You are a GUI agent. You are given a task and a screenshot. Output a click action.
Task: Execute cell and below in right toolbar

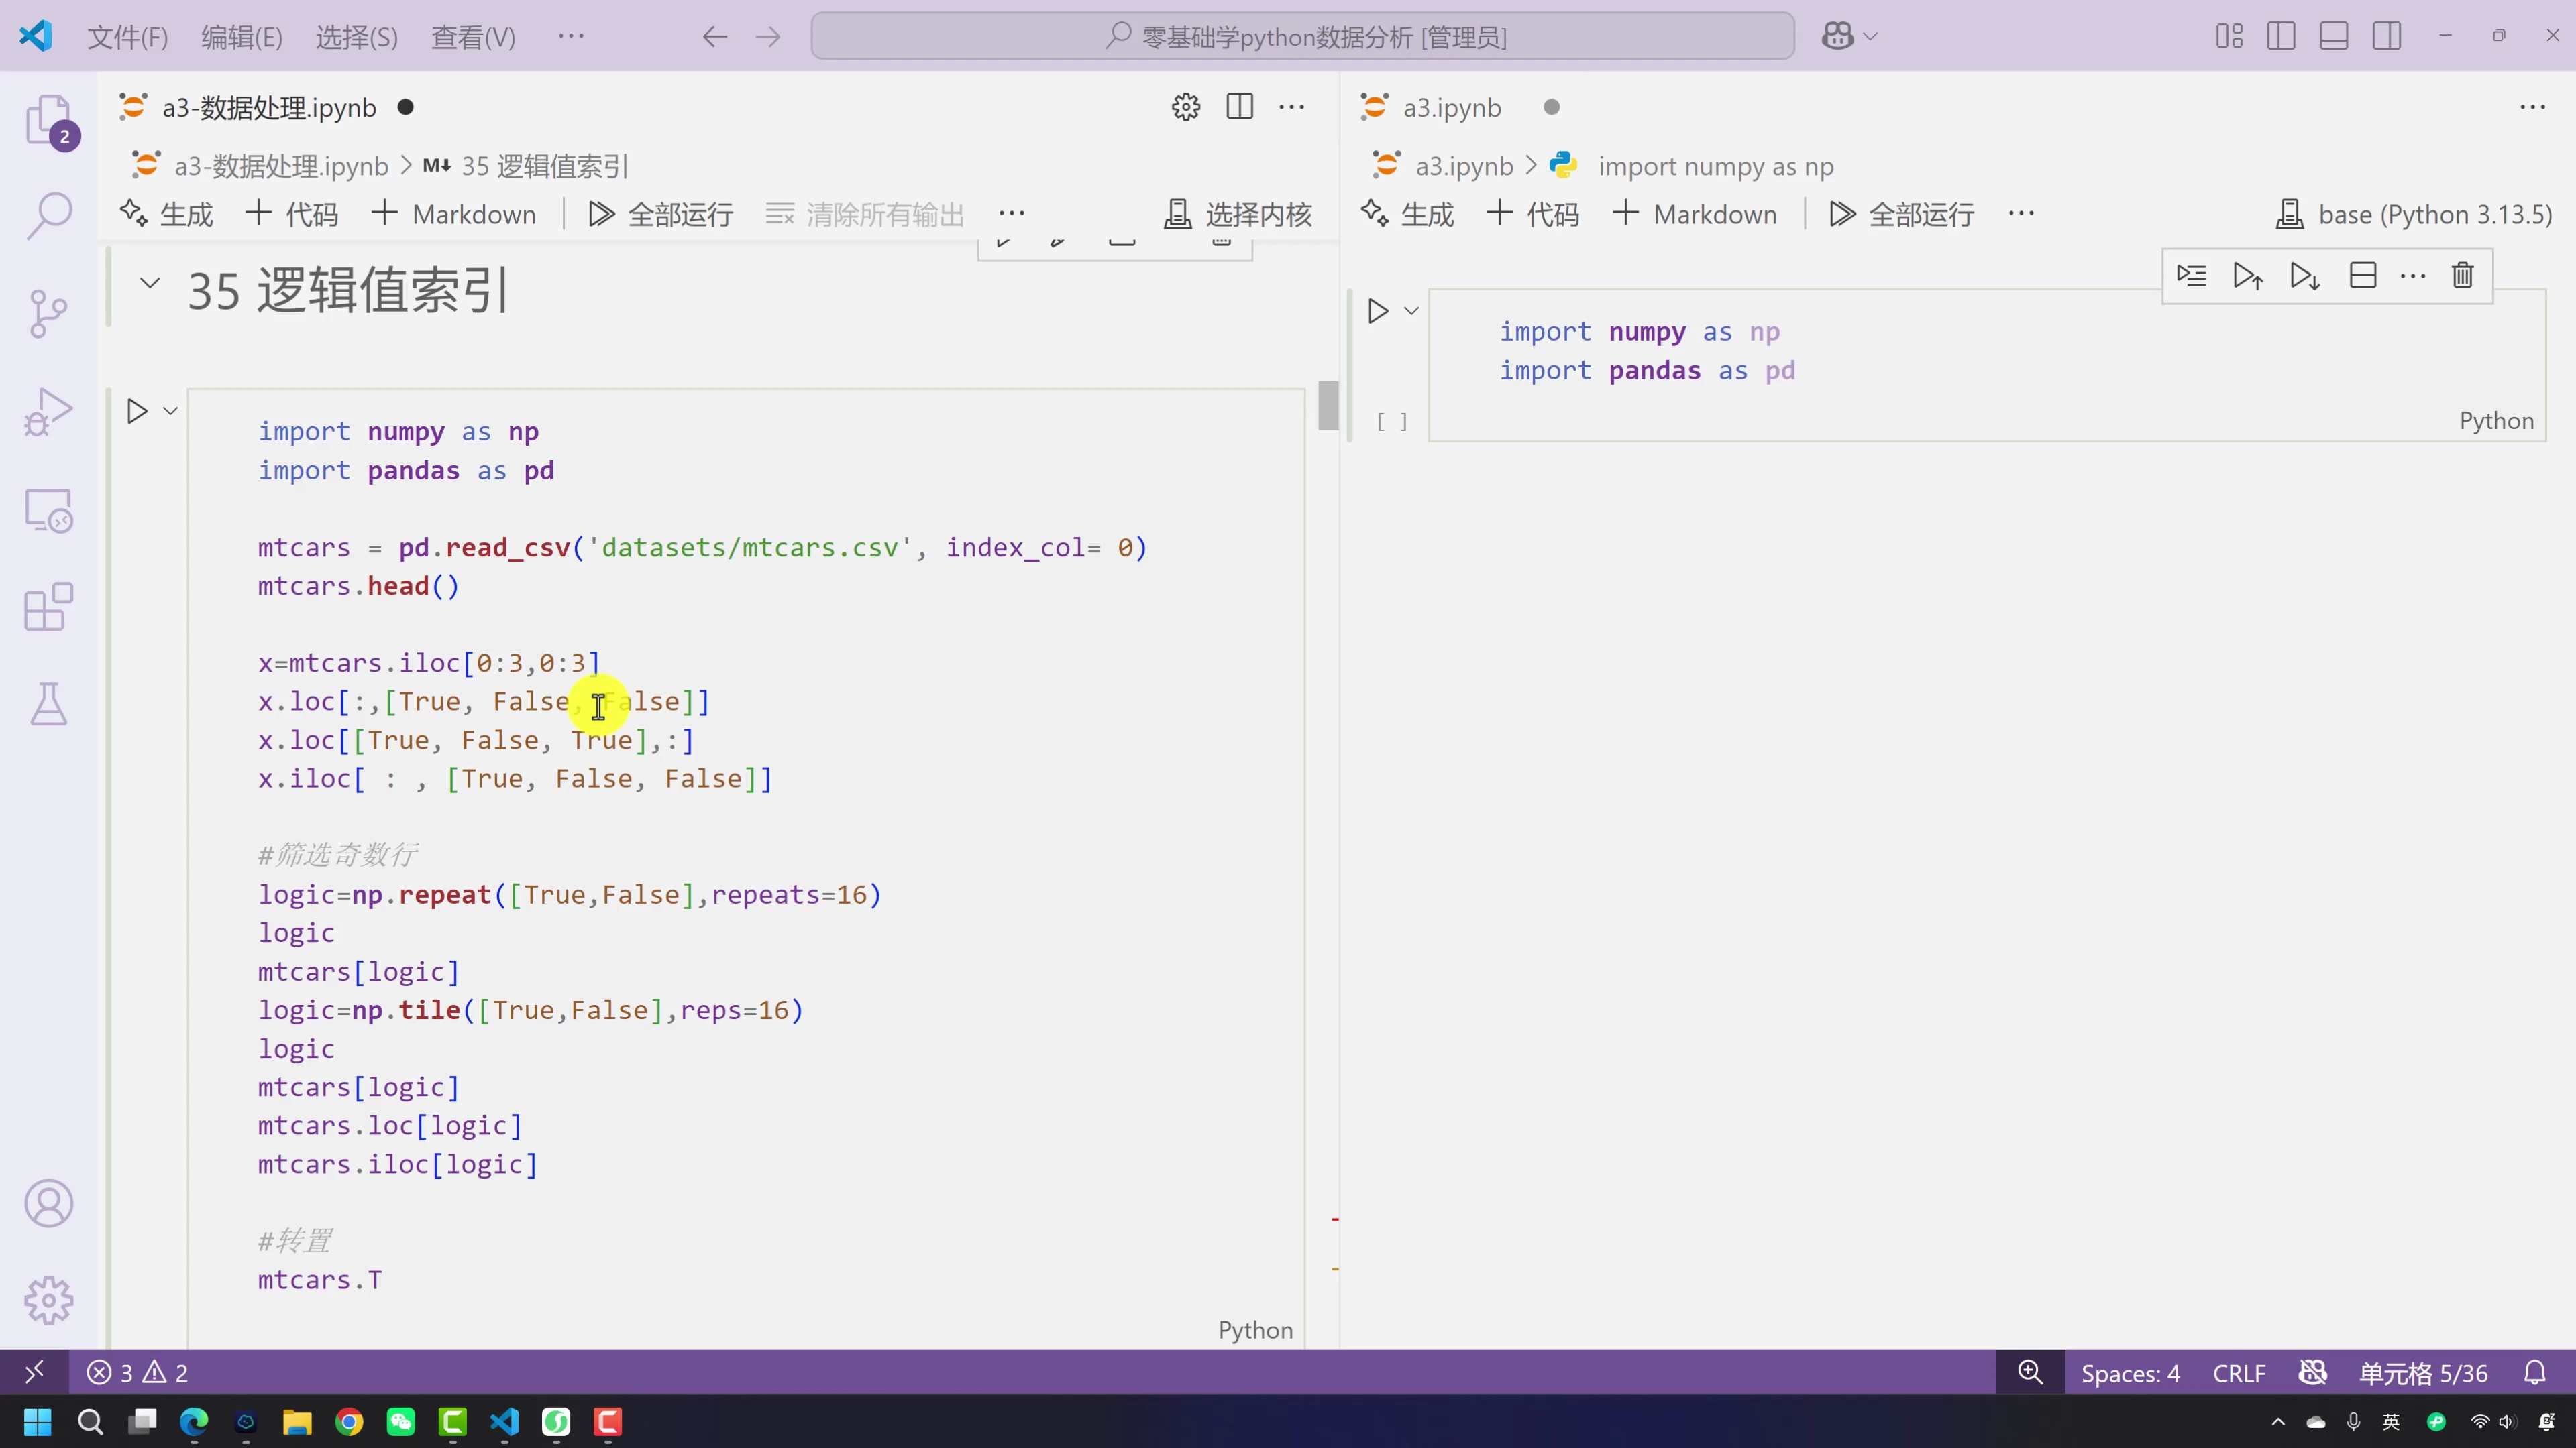pyautogui.click(x=2305, y=275)
